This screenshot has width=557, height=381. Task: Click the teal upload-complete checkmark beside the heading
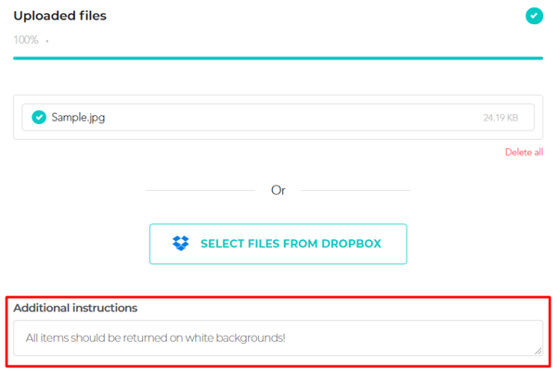[x=534, y=16]
